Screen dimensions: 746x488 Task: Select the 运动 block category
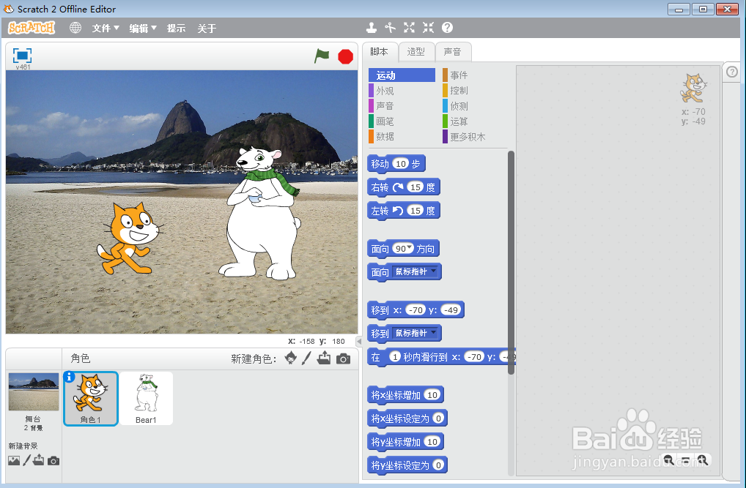pos(402,75)
